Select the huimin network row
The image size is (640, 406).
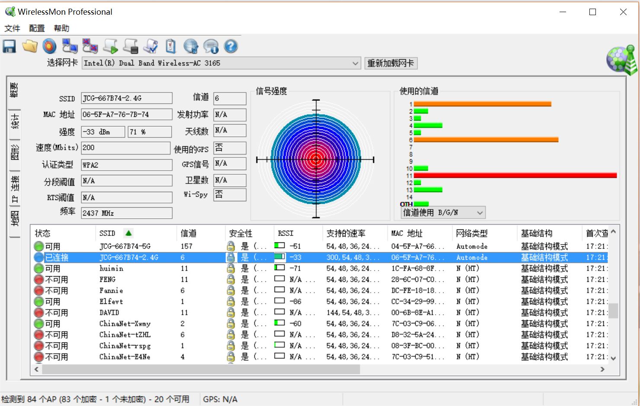tap(111, 268)
